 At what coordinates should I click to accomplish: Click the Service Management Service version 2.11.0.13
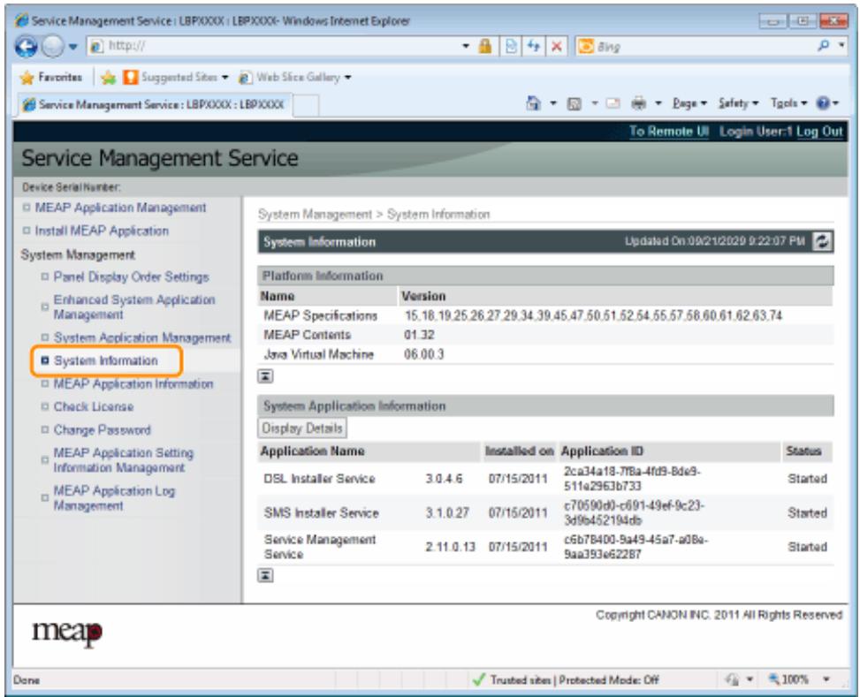click(450, 547)
